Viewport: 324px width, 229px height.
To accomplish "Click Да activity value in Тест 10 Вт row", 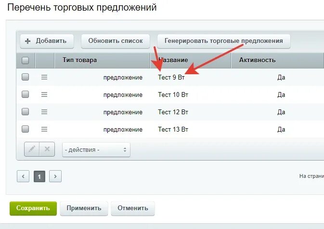I will [281, 95].
